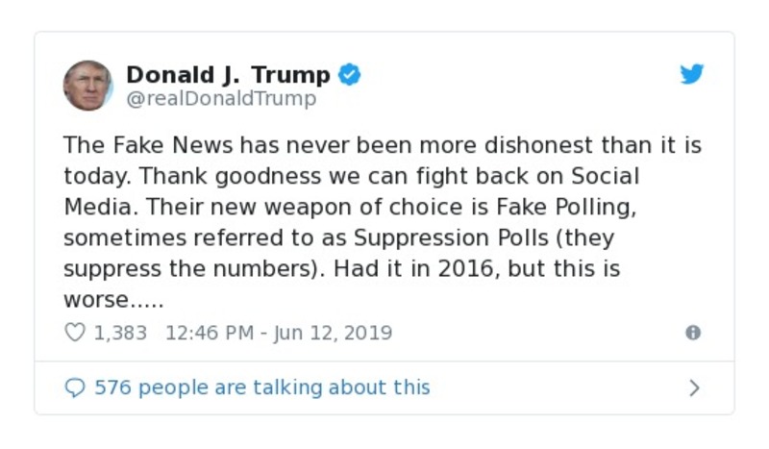Screen dimensions: 769x449
Task: Click the right chevron arrow
Action: [x=694, y=387]
